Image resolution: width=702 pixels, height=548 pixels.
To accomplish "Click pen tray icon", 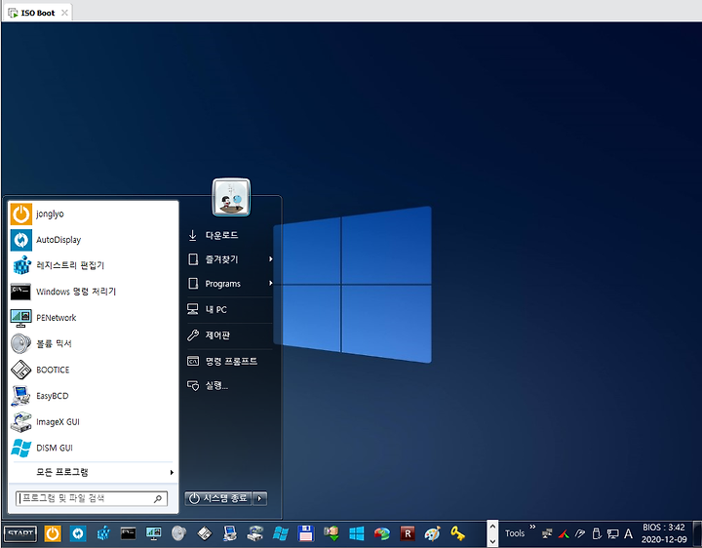I will (x=580, y=533).
